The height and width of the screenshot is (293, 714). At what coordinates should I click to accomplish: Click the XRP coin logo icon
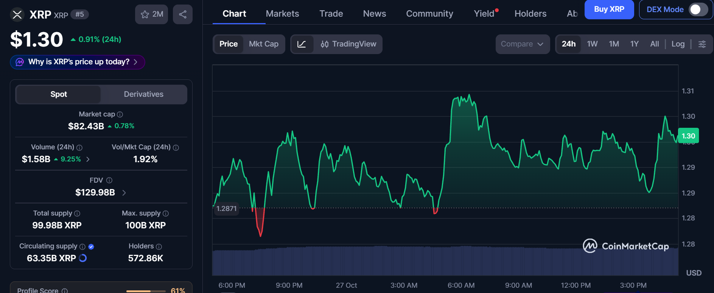click(17, 15)
